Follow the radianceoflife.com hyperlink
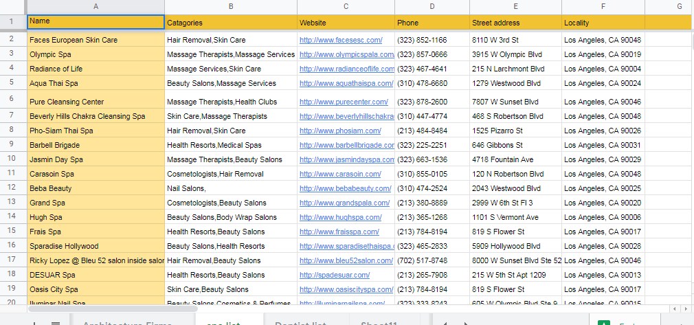 point(346,69)
